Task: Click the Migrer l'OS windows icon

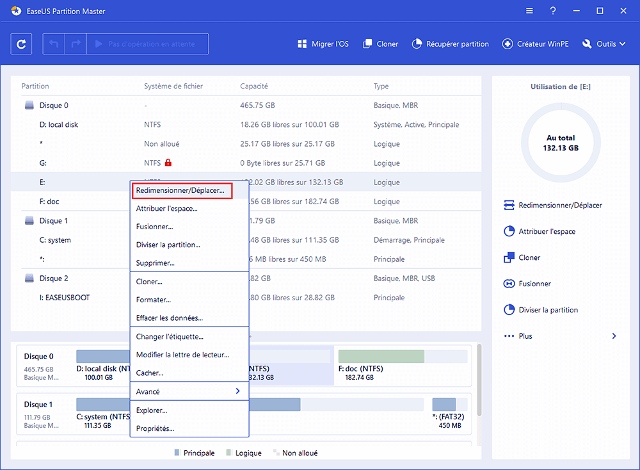Action: [302, 44]
